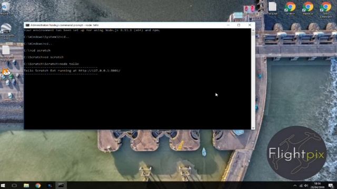The height and width of the screenshot is (189, 337).
Task: Close the Node.js command prompt window
Action: (x=250, y=25)
